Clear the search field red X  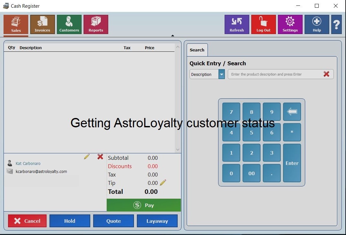pos(326,74)
